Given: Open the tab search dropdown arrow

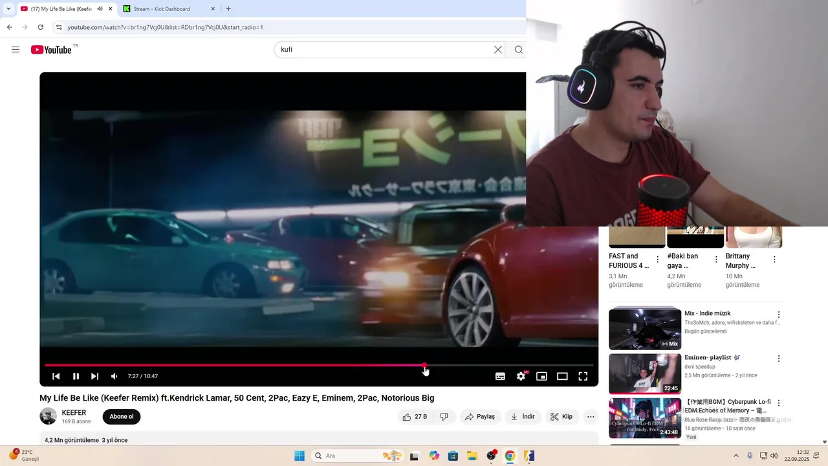Looking at the screenshot, I should (8, 9).
